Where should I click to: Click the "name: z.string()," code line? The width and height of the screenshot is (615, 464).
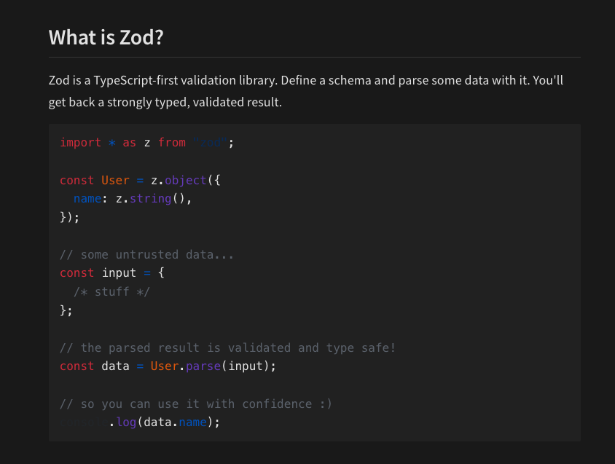tap(133, 199)
